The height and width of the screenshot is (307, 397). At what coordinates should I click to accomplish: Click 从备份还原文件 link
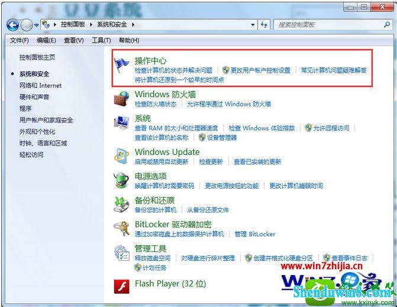point(208,210)
